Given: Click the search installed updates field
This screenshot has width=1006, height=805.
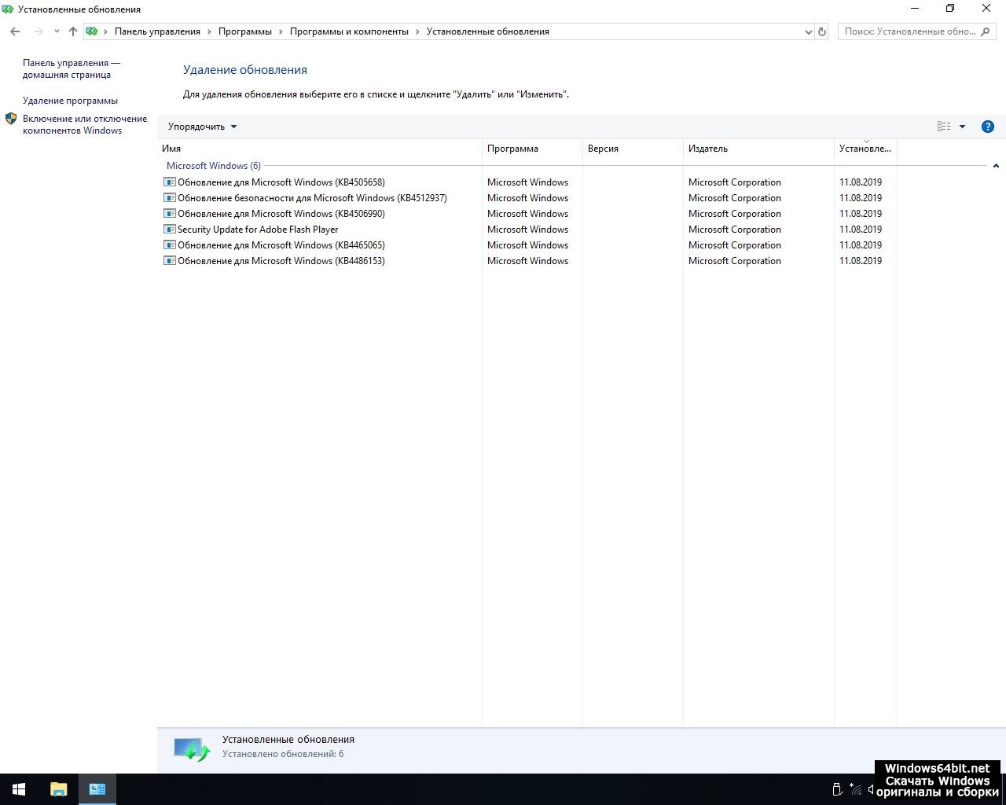Looking at the screenshot, I should point(909,31).
